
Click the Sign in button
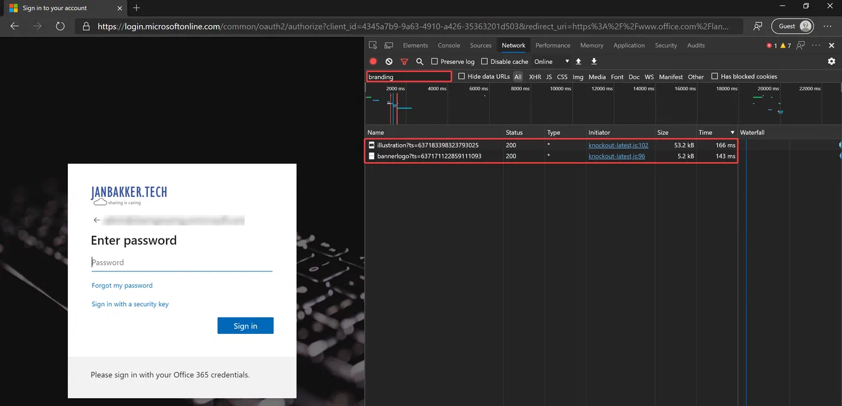(x=245, y=326)
